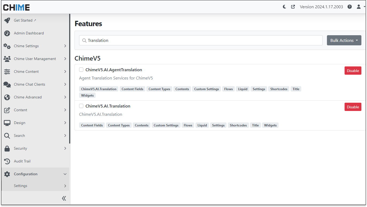Click the magnifier icon in the filter box
This screenshot has width=367, height=207.
coord(84,41)
